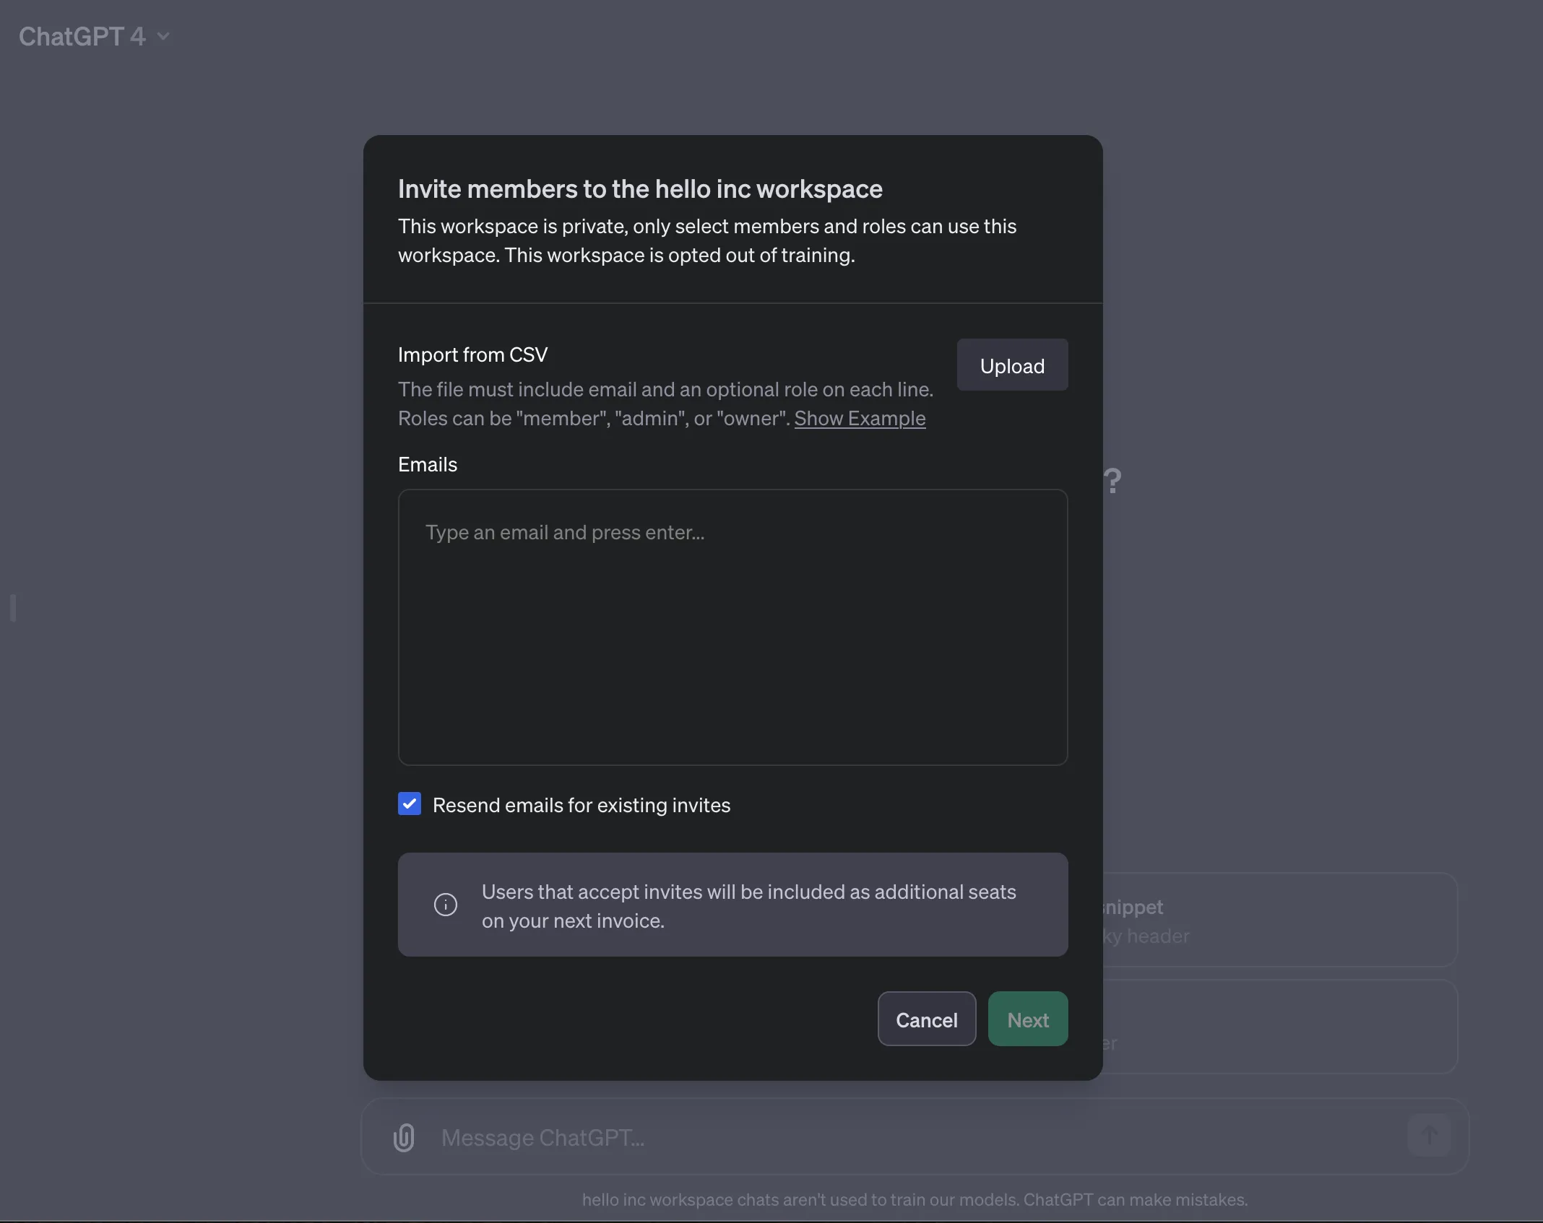Screen dimensions: 1543x1223
Task: Focus the Emails entry text area
Action: click(732, 627)
